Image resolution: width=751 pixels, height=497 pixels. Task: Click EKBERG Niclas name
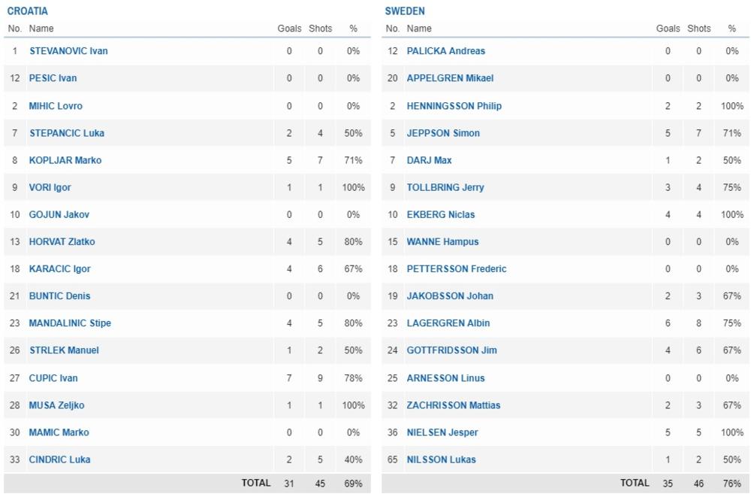[x=441, y=215]
